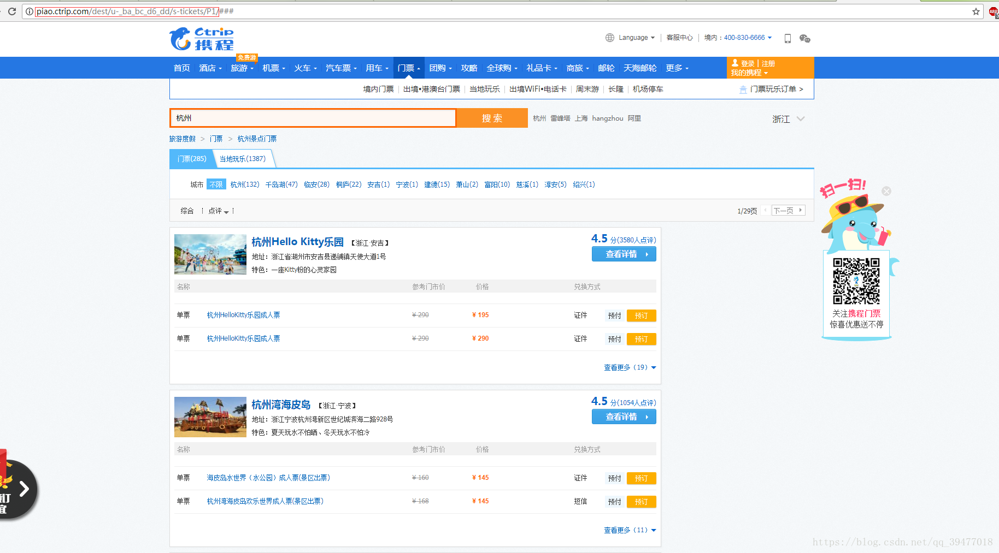Open 查看详情 for 杭州Hello Kitty乐园
999x553 pixels.
click(624, 254)
